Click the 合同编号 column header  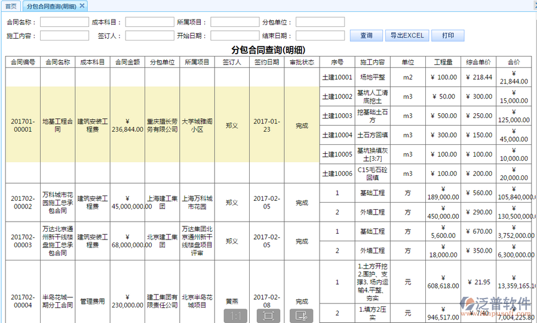(23, 62)
